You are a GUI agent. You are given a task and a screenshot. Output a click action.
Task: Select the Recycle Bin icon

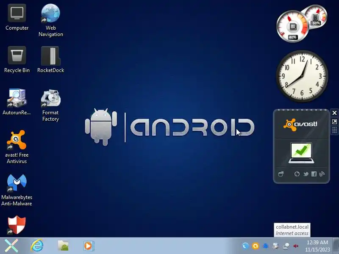(x=17, y=60)
